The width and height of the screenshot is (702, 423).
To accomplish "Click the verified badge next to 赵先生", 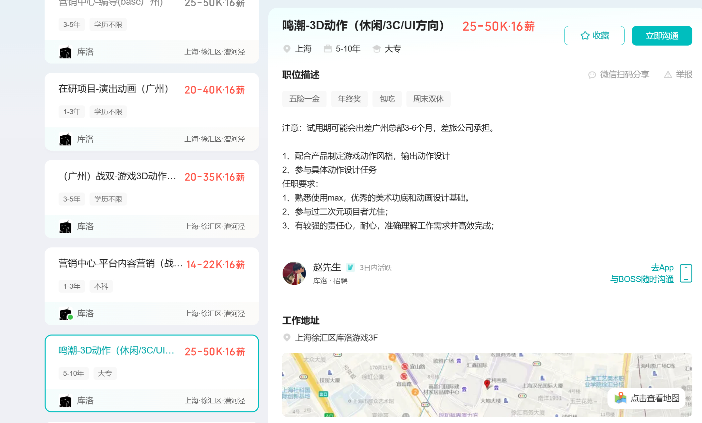I will [x=350, y=267].
